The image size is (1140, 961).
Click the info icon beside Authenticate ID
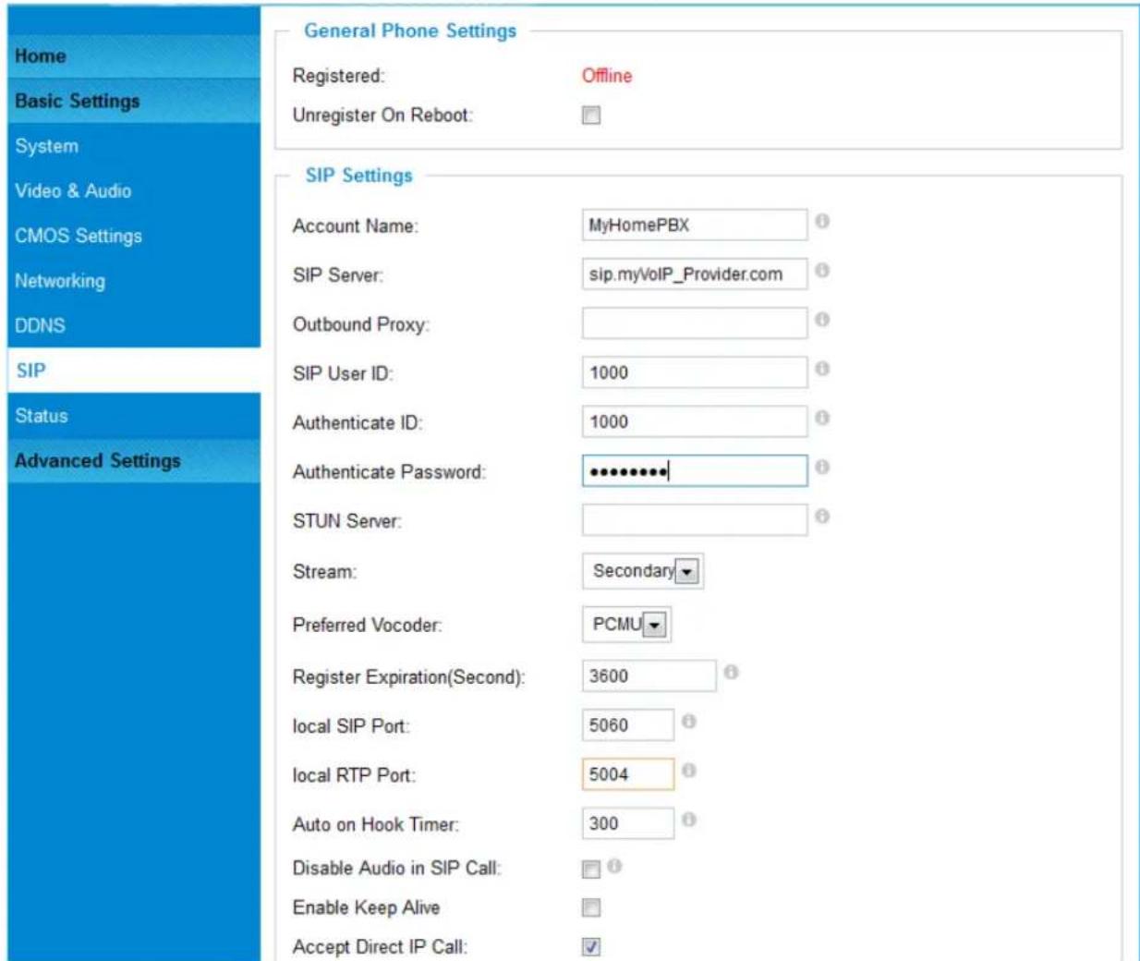tap(822, 419)
